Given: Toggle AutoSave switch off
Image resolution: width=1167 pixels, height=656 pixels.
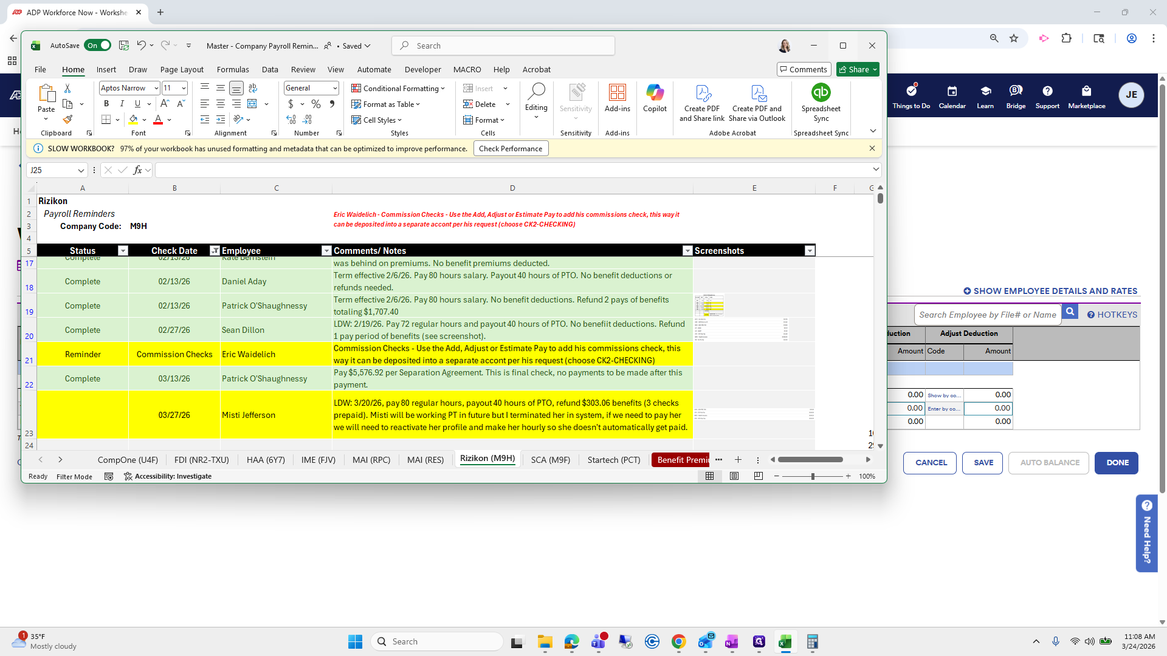Looking at the screenshot, I should 98,46.
